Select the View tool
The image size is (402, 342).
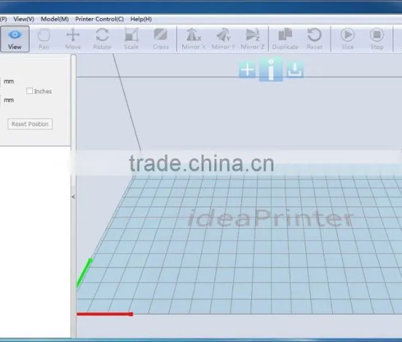(15, 39)
